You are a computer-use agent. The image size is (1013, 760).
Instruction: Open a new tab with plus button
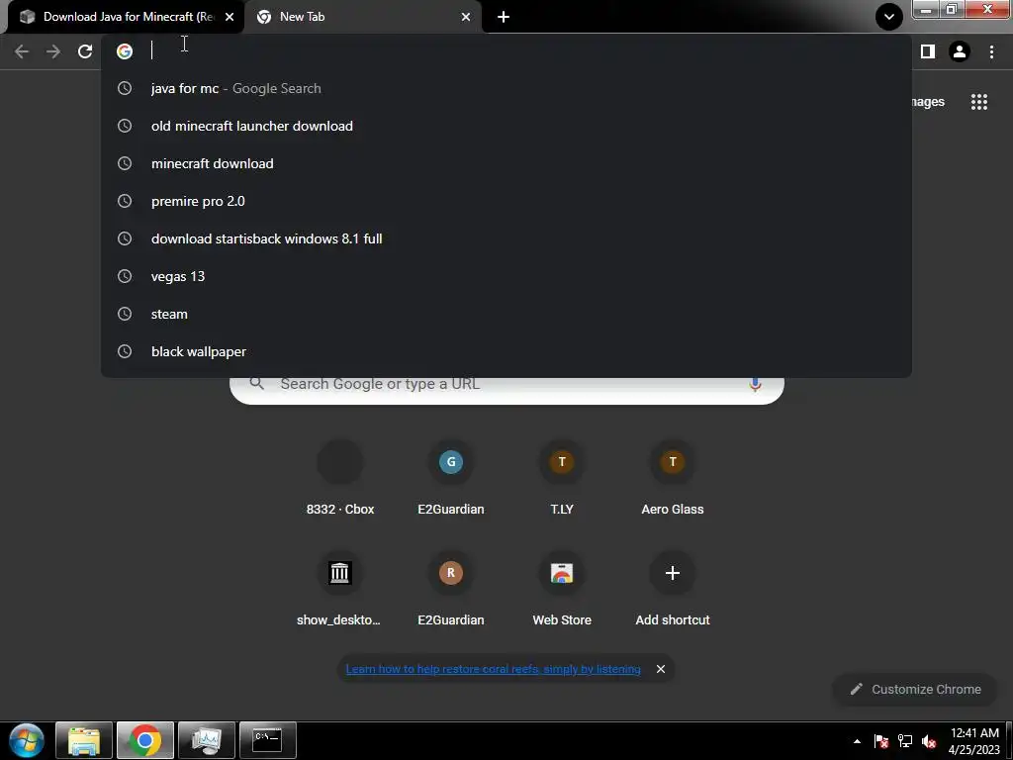point(504,17)
